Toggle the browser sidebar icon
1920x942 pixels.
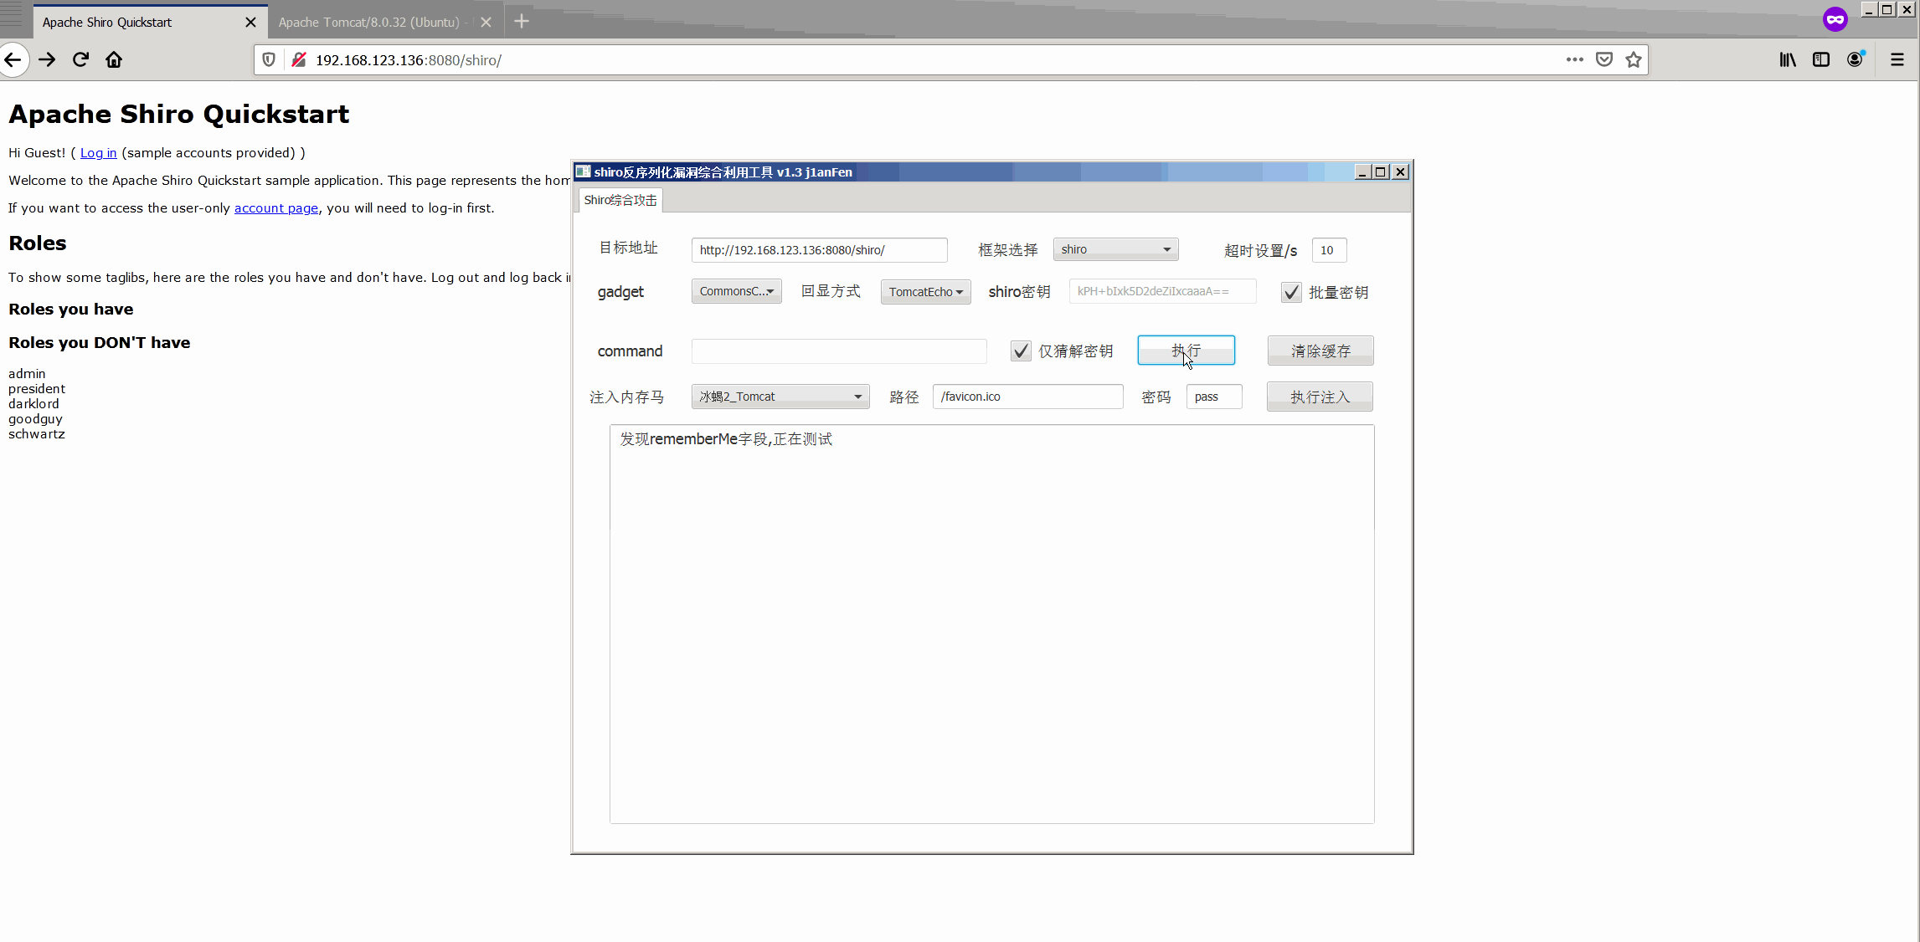click(x=1821, y=59)
